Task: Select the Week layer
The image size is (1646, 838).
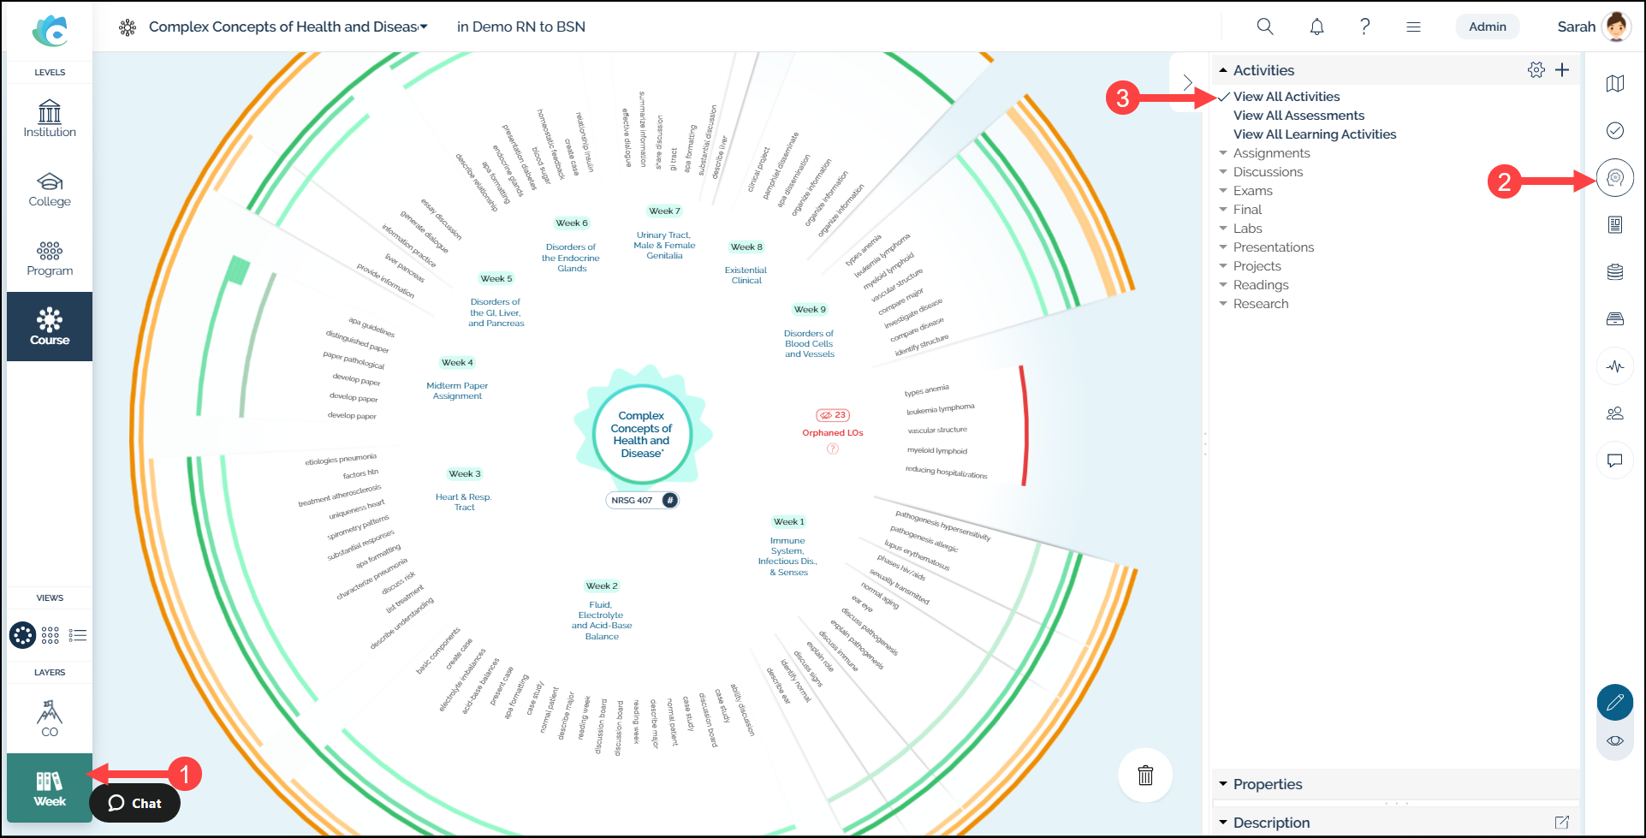Action: coord(50,787)
